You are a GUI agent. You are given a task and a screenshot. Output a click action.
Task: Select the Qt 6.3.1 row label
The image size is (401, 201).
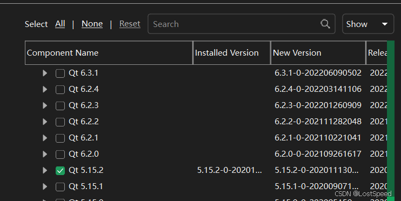pos(83,73)
